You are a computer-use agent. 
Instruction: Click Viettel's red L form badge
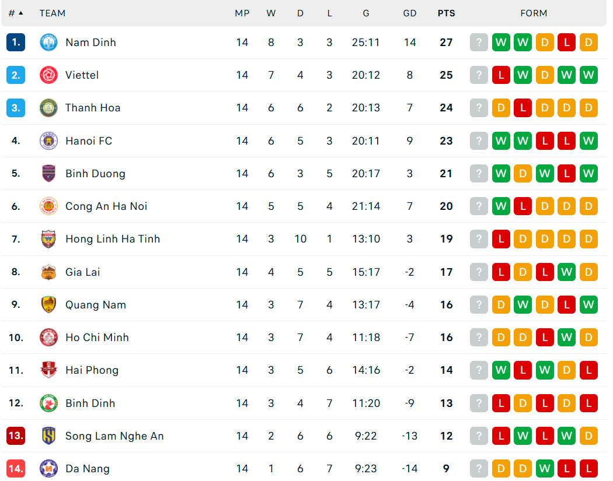pos(501,75)
